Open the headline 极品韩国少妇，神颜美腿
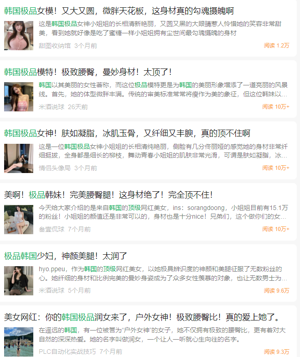This screenshot has height=357, width=300. [x=66, y=256]
